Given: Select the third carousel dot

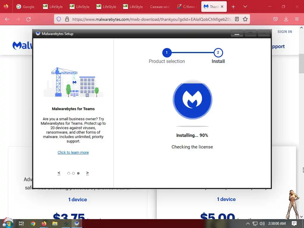Looking at the screenshot, I should 78,173.
